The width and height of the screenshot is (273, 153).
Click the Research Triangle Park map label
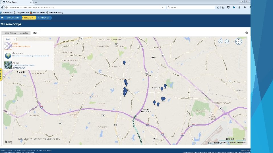[x=146, y=110]
